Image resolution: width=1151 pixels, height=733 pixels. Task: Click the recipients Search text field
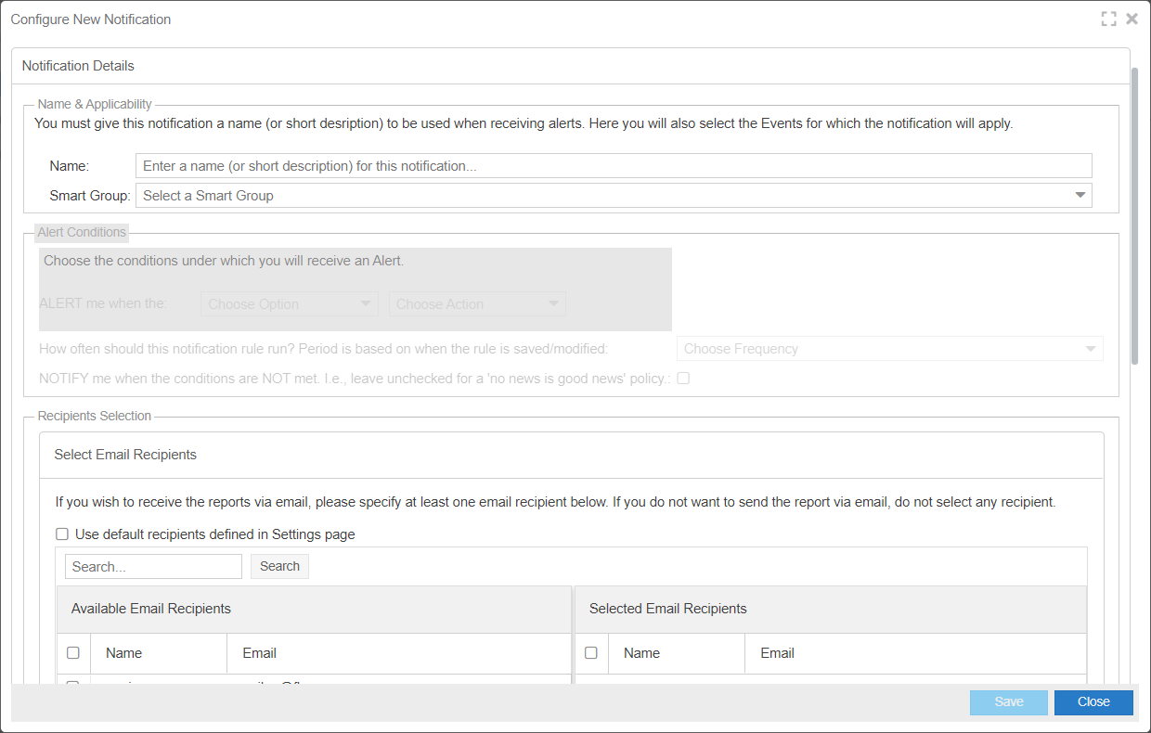[153, 567]
